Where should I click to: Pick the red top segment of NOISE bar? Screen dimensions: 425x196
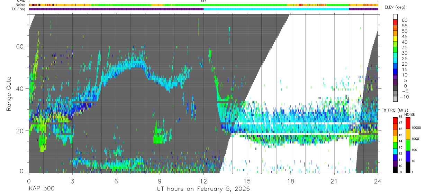407,123
